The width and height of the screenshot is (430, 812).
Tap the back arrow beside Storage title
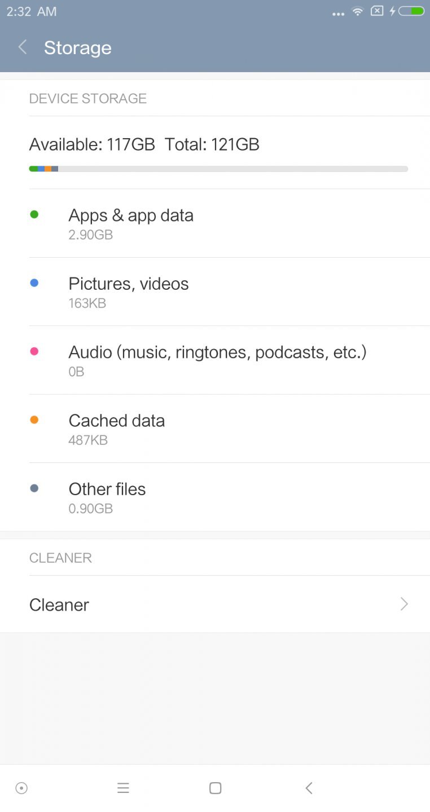coord(23,47)
